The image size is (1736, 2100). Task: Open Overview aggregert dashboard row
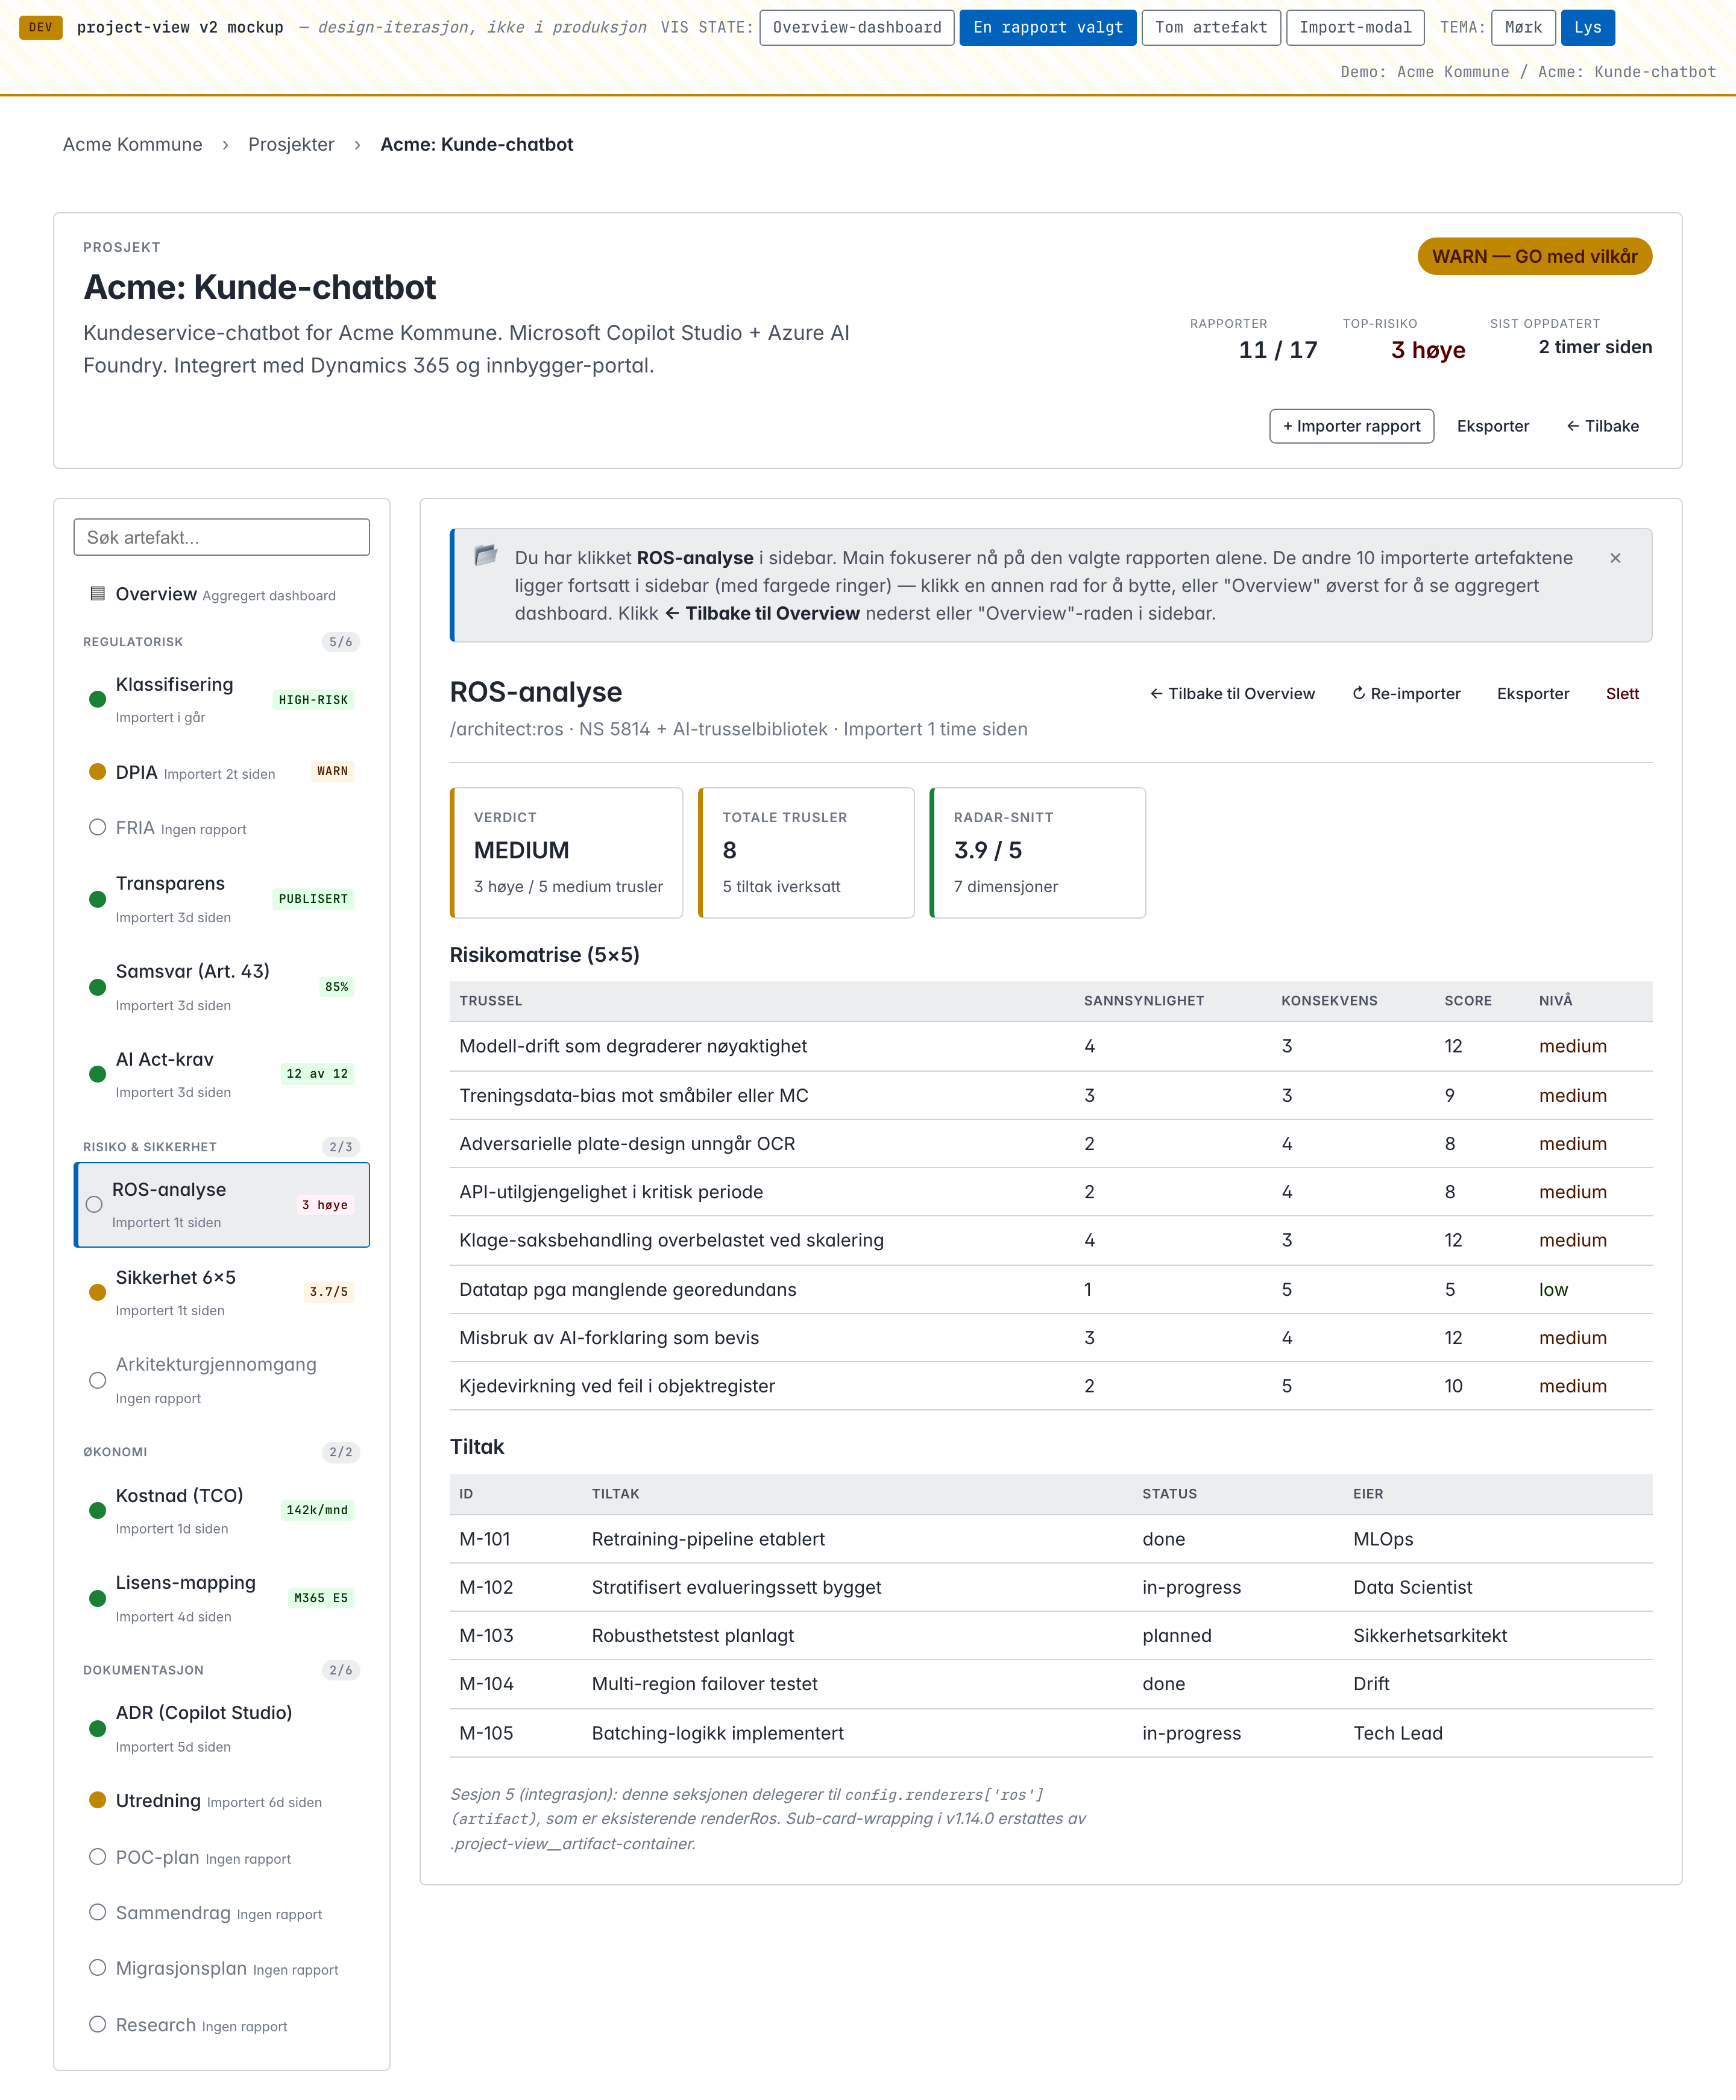[222, 594]
